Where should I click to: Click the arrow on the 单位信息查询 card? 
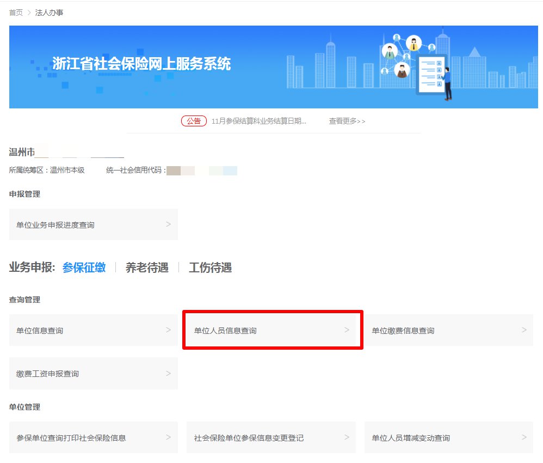click(168, 330)
